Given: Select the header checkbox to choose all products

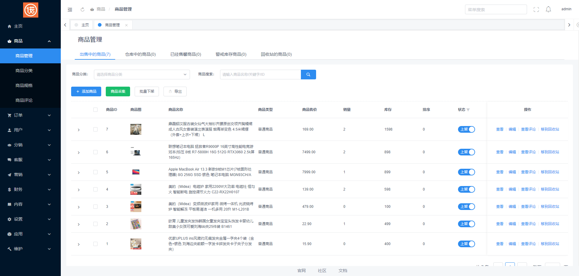Looking at the screenshot, I should (x=95, y=110).
